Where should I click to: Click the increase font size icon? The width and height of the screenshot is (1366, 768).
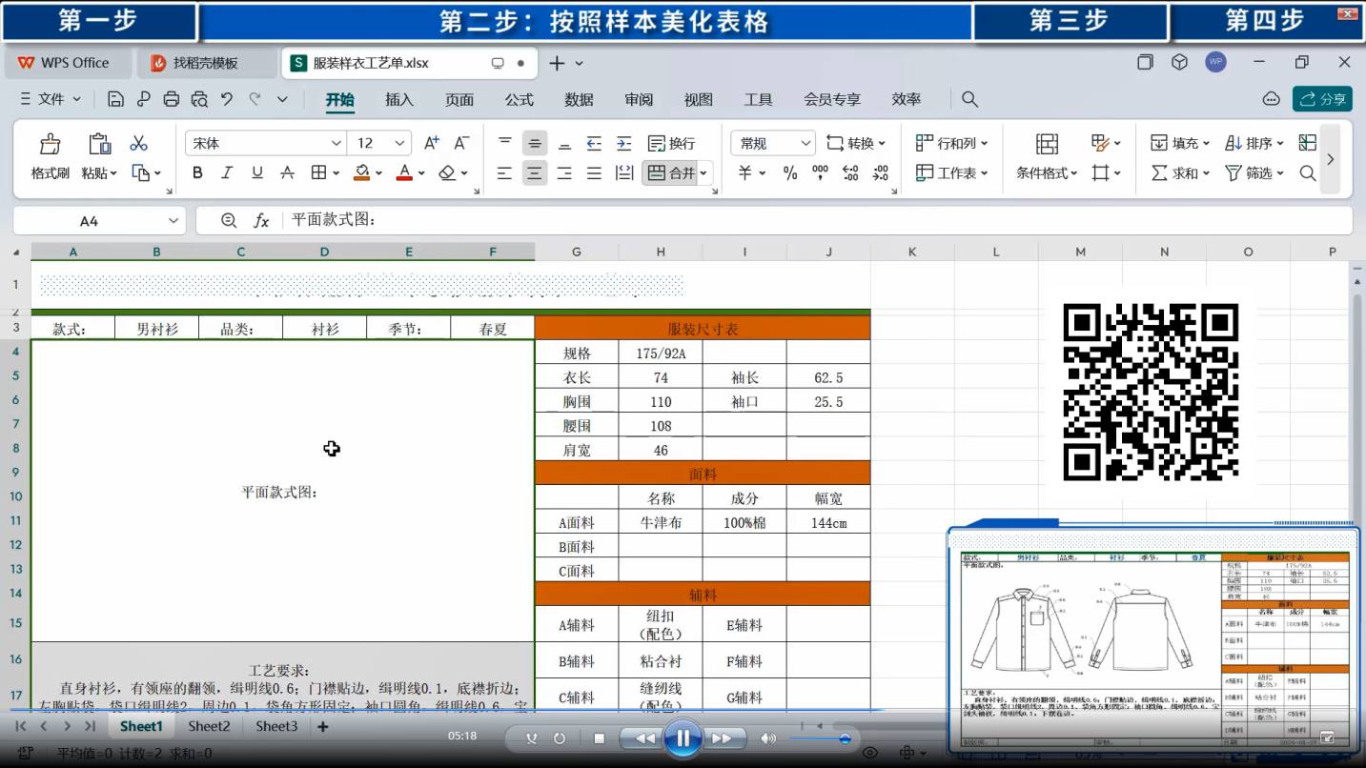pyautogui.click(x=431, y=143)
